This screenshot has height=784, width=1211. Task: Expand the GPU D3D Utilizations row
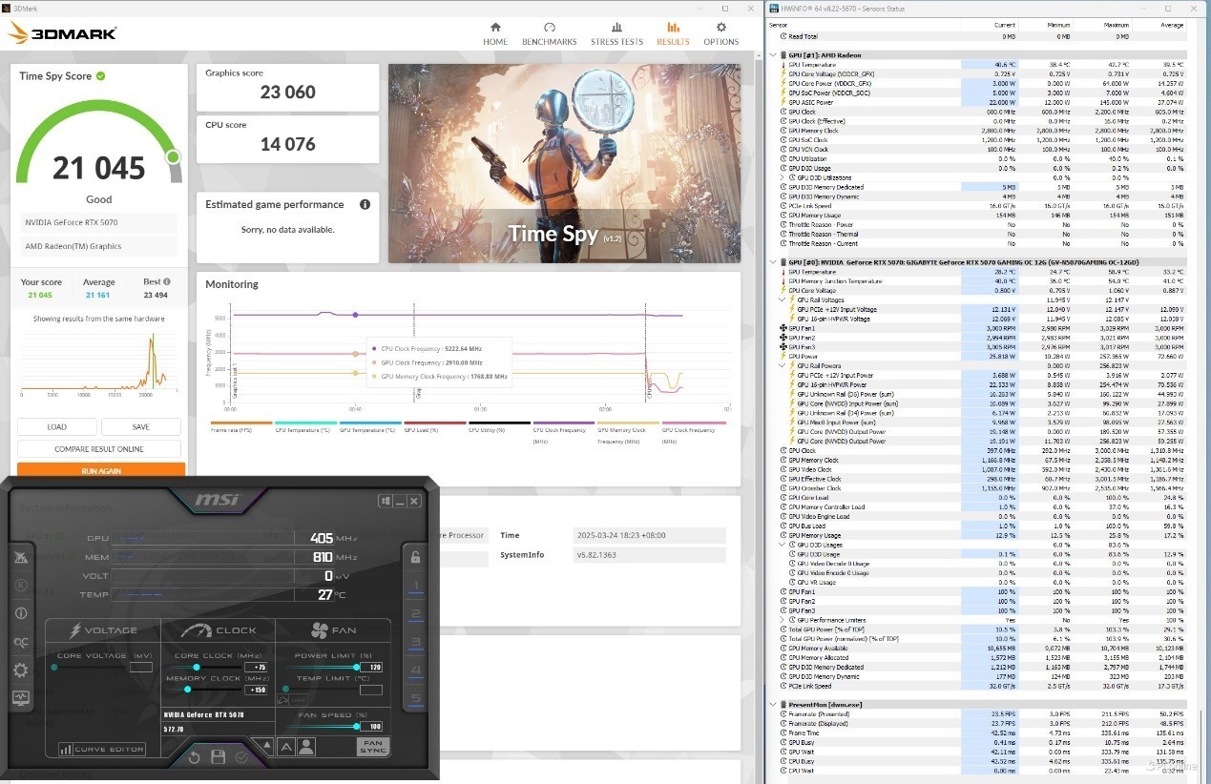pos(783,177)
